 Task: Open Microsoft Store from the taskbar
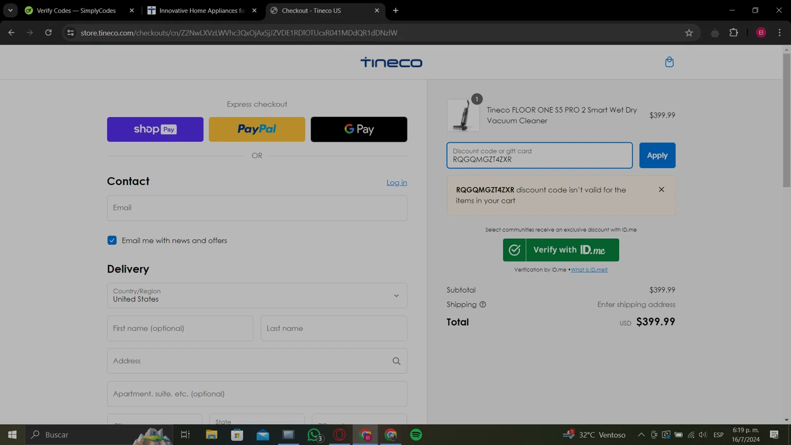237,435
